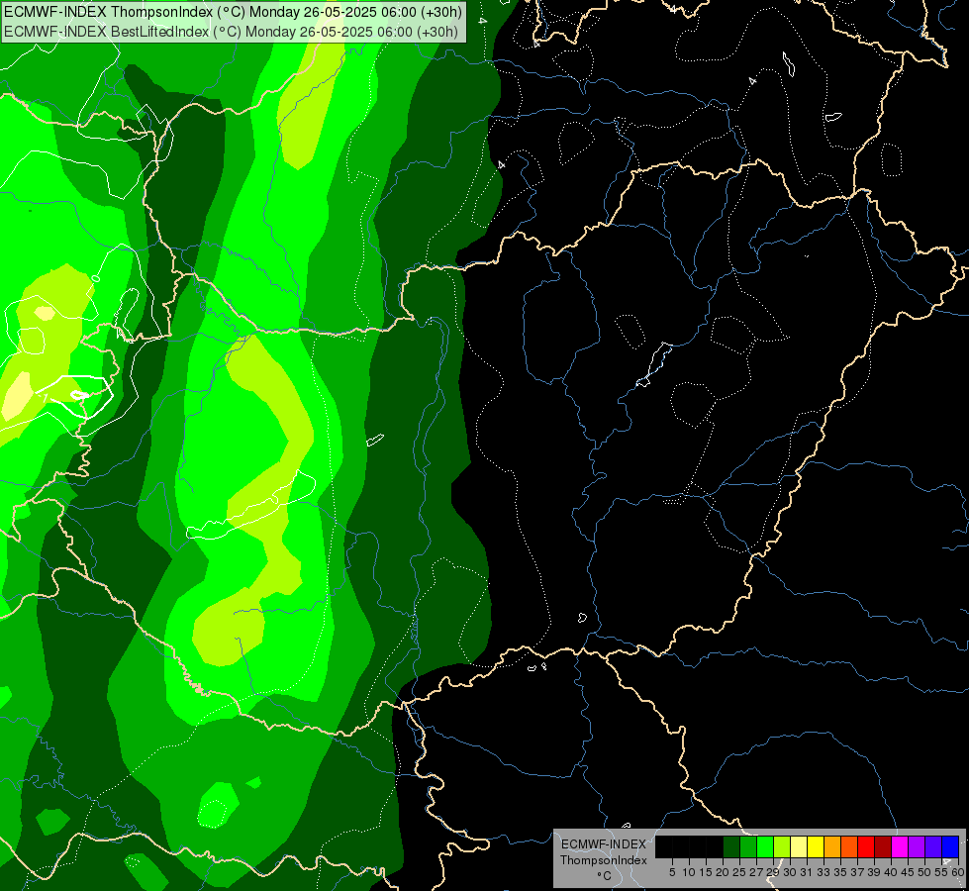This screenshot has width=969, height=891.
Task: Click the legend tick value 15
Action: pos(706,872)
